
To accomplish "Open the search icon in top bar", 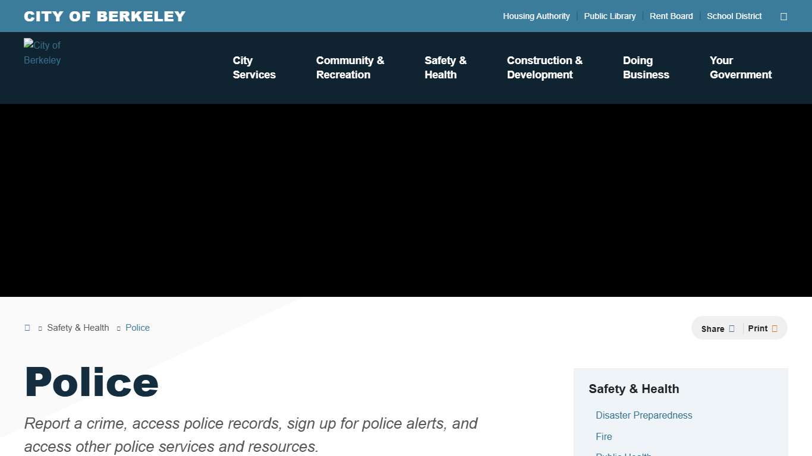I will tap(783, 16).
